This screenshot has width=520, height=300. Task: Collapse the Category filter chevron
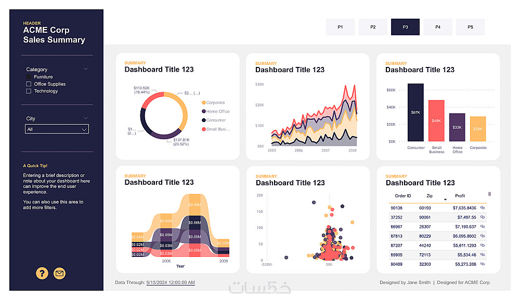86,69
